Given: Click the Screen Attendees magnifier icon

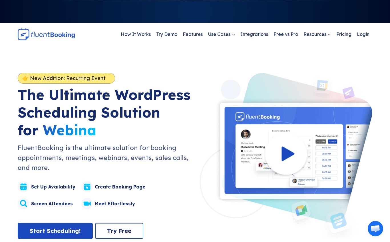Looking at the screenshot, I should pyautogui.click(x=23, y=204).
